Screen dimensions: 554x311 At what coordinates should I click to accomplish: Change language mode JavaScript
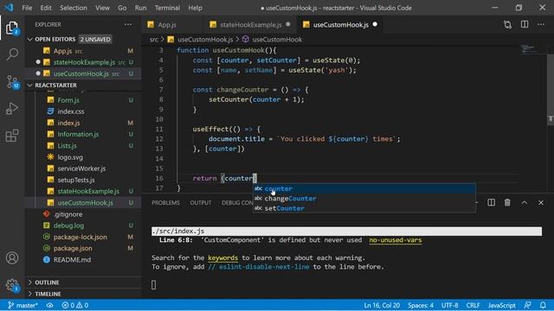pyautogui.click(x=501, y=305)
